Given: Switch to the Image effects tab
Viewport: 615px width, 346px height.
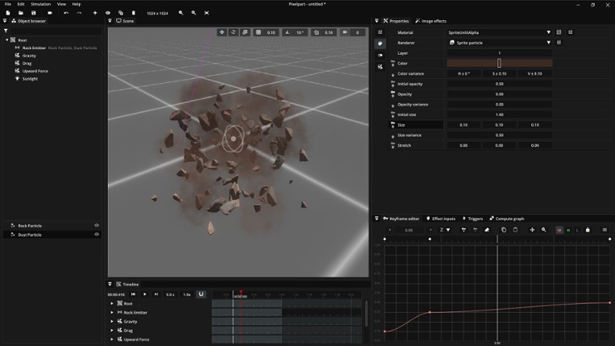Looking at the screenshot, I should (431, 21).
